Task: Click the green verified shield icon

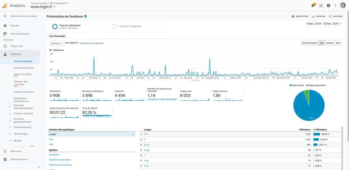Action: coord(86,17)
